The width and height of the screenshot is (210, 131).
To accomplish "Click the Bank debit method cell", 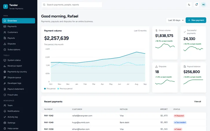I will 125,123.
